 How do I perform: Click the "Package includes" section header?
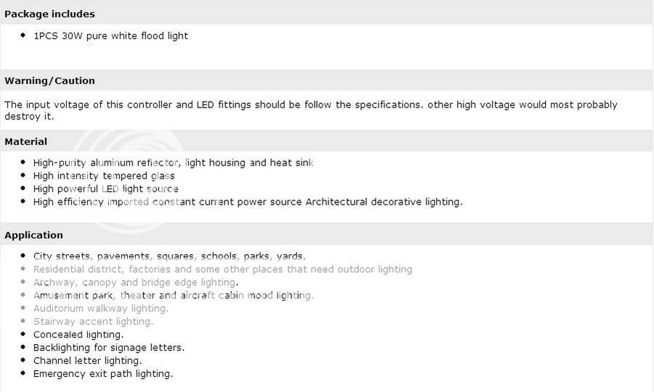tap(49, 14)
